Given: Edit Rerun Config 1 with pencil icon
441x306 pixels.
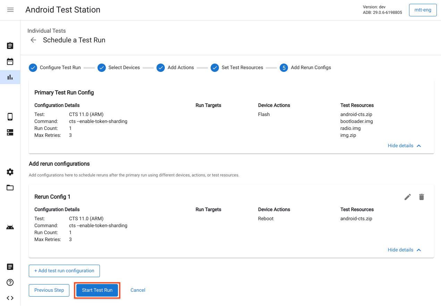Looking at the screenshot, I should [408, 197].
